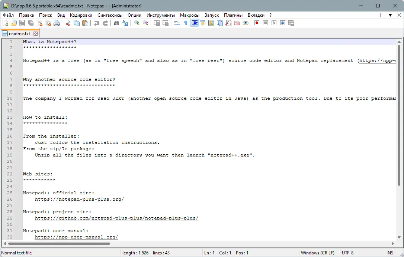Save the current file with the toolbar icon
Screen dimensions: 404x257
click(x=22, y=23)
